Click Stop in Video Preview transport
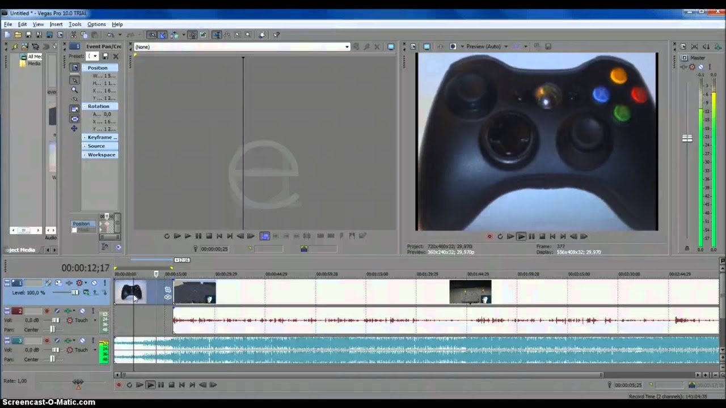 coord(542,236)
